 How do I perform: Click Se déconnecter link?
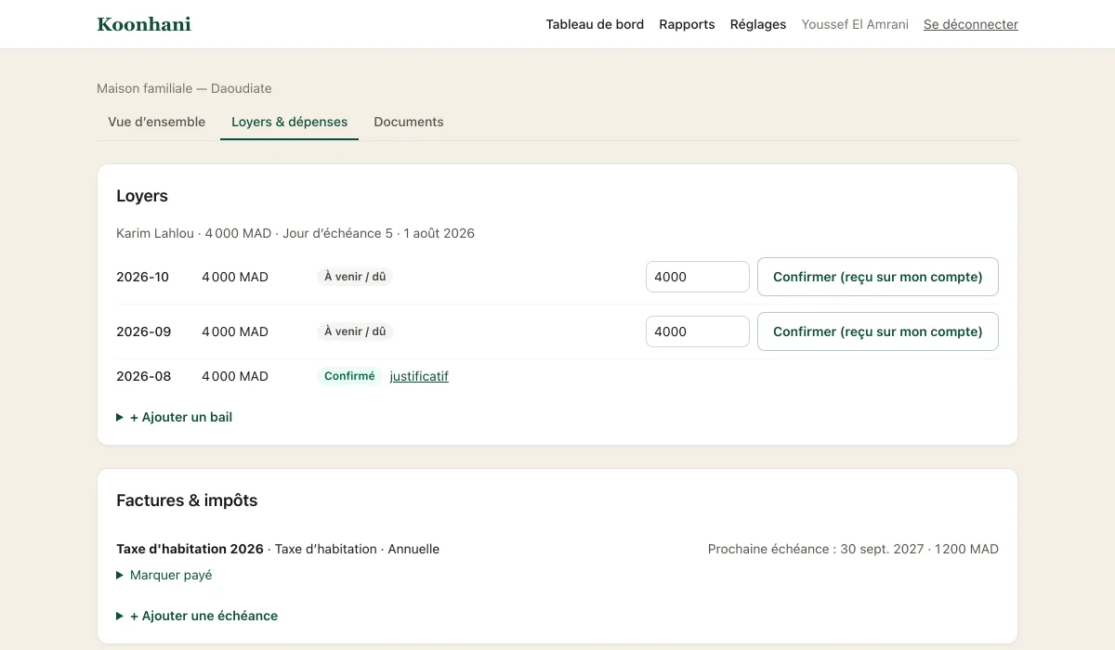[971, 24]
